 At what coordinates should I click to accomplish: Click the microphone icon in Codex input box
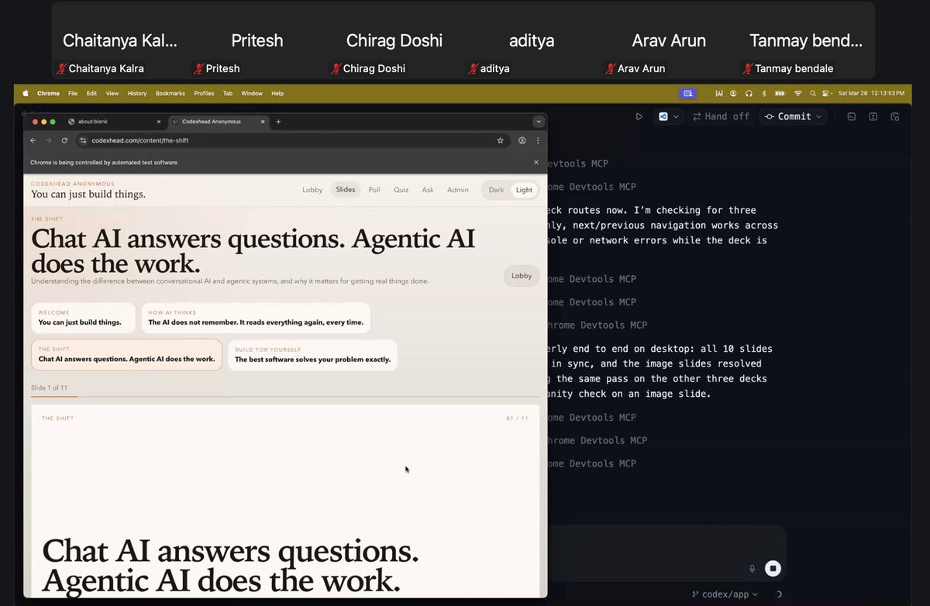[x=752, y=568]
